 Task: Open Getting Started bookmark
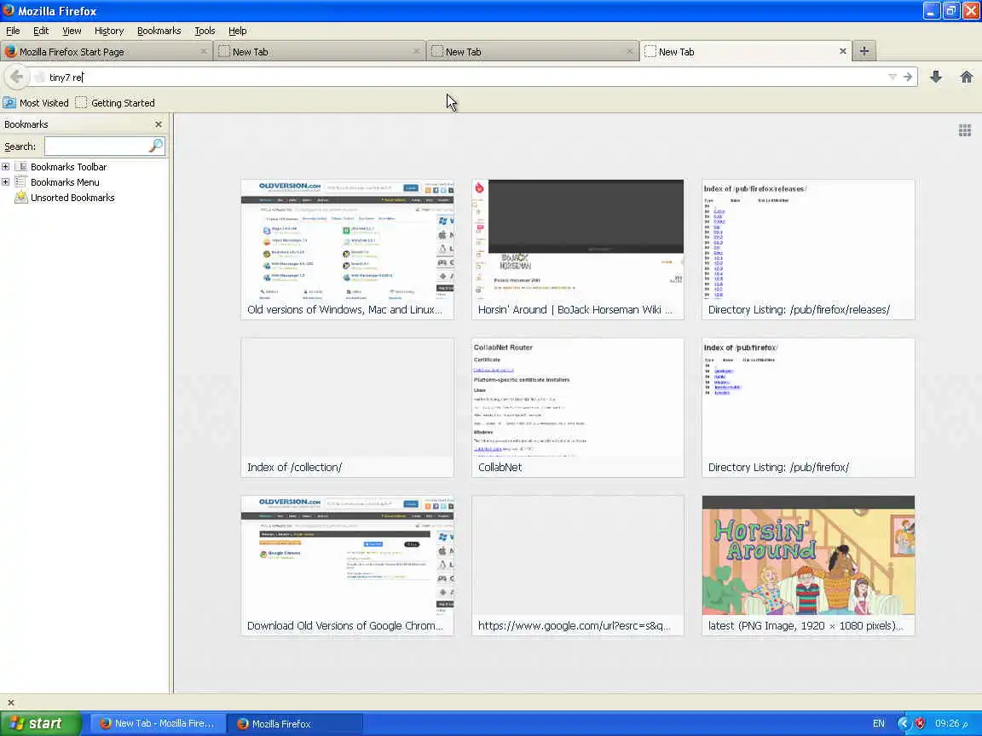click(115, 102)
